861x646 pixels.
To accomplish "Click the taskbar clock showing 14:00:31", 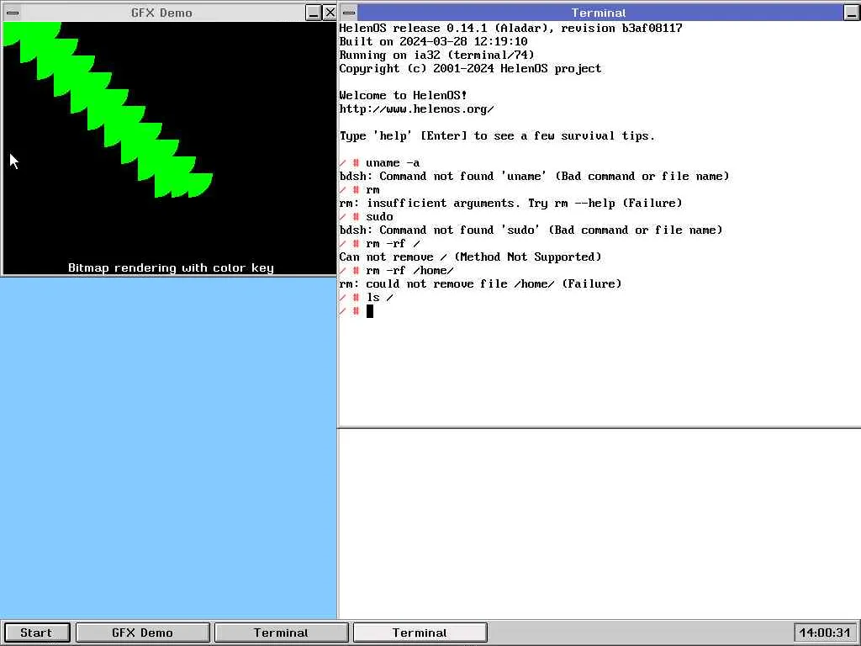I will pos(825,633).
